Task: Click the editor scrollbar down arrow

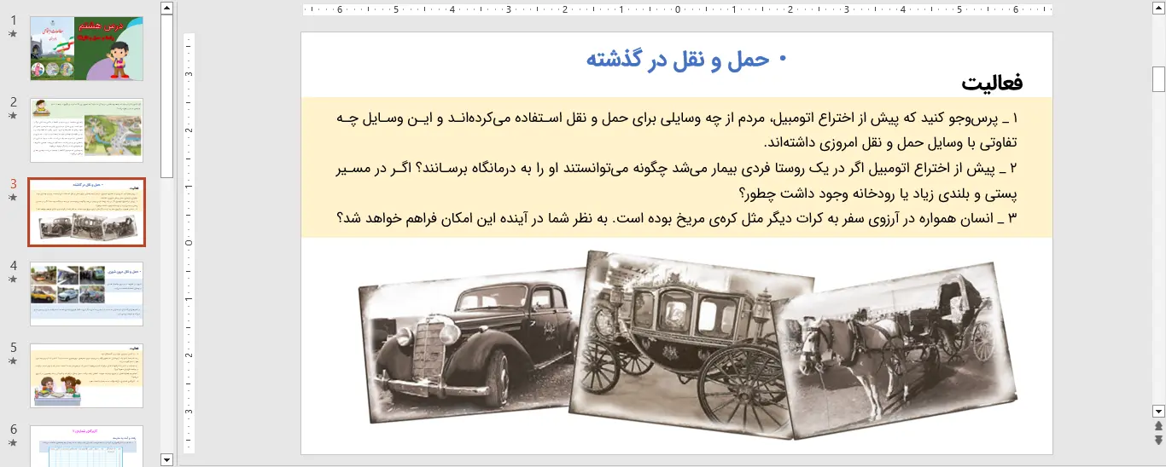Action: 1158,411
